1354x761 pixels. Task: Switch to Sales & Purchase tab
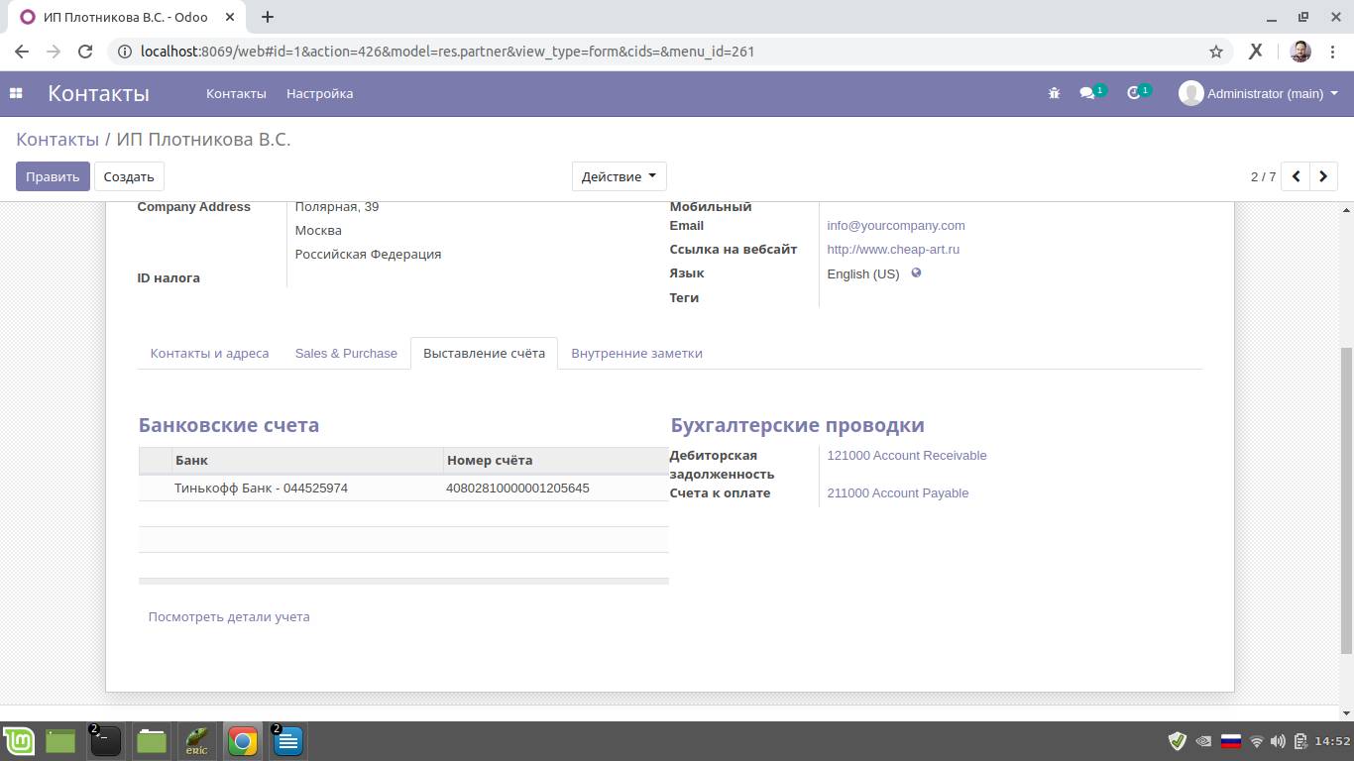pos(346,354)
